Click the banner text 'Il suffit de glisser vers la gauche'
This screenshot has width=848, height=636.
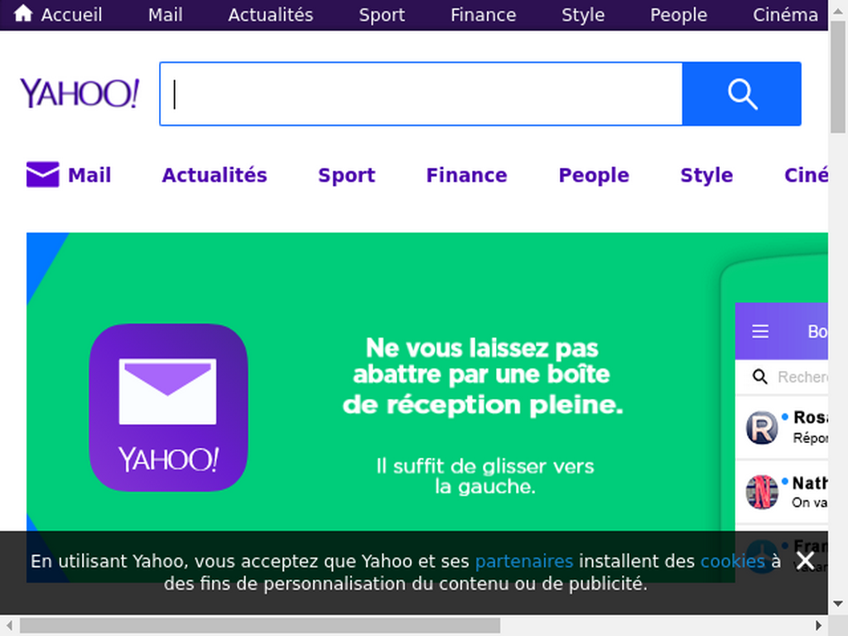485,476
